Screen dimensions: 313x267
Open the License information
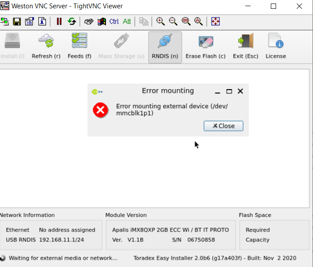point(276,46)
